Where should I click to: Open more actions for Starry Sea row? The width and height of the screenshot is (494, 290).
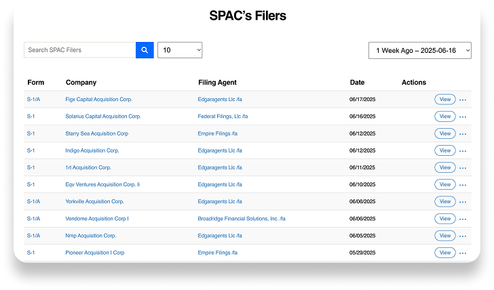(463, 134)
